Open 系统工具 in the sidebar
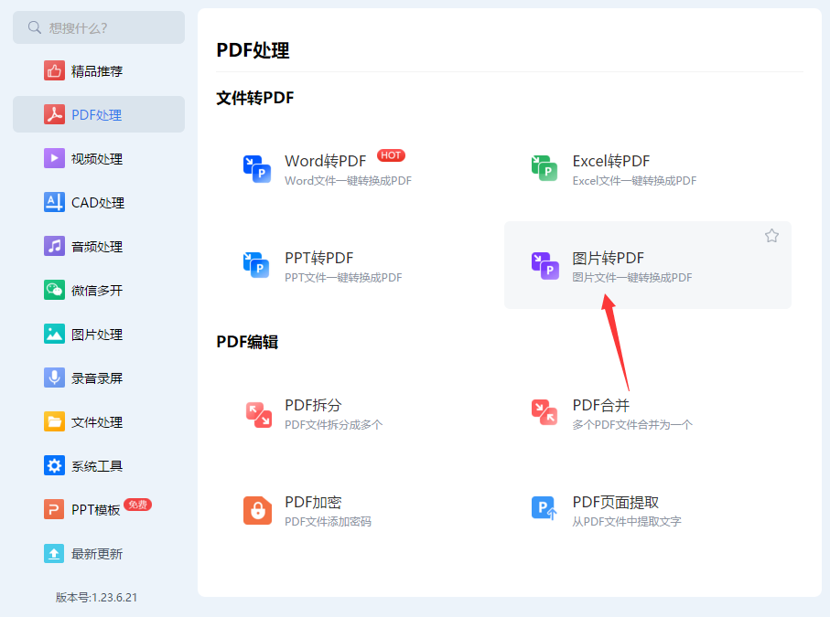The height and width of the screenshot is (617, 830). (99, 466)
